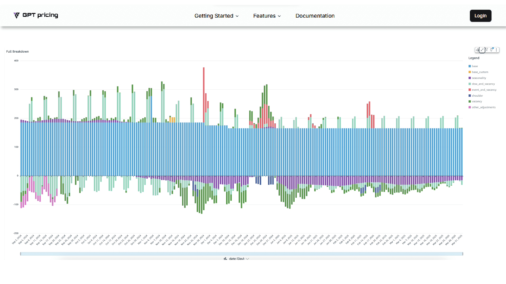Toggle the event_and_vacancy legend entry
The width and height of the screenshot is (506, 284).
coord(484,90)
